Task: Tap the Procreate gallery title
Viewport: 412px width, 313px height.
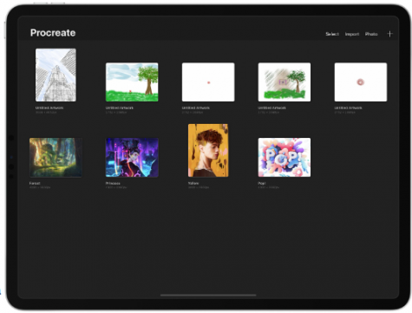Action: click(53, 33)
